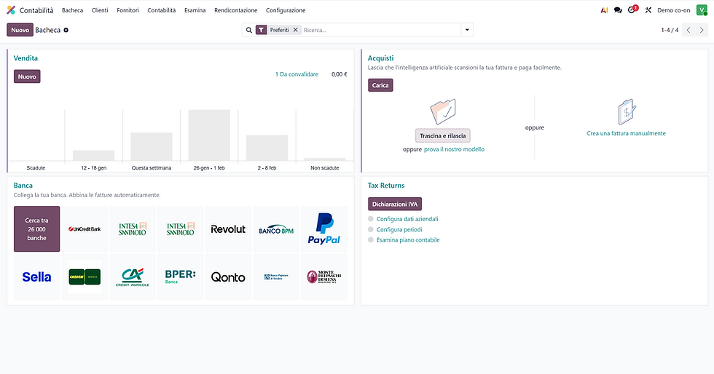Click the Carica button in Acquisti
Viewport: 714px width, 374px height.
pyautogui.click(x=380, y=85)
